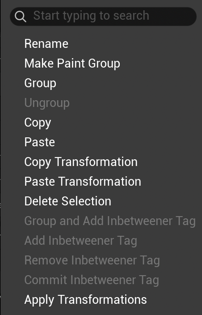Screen dimensions: 202x315
Task: Select Commit Inbetweener Tag item
Action: click(92, 280)
